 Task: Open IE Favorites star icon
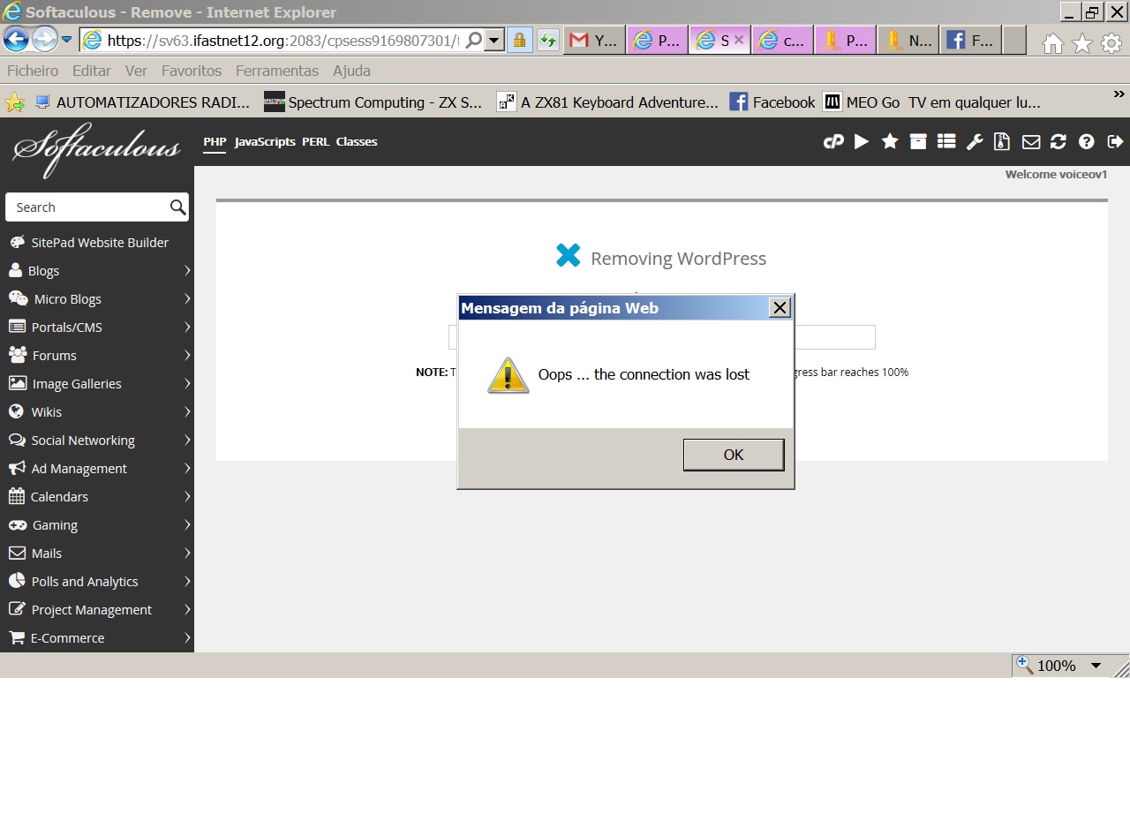tap(1082, 43)
